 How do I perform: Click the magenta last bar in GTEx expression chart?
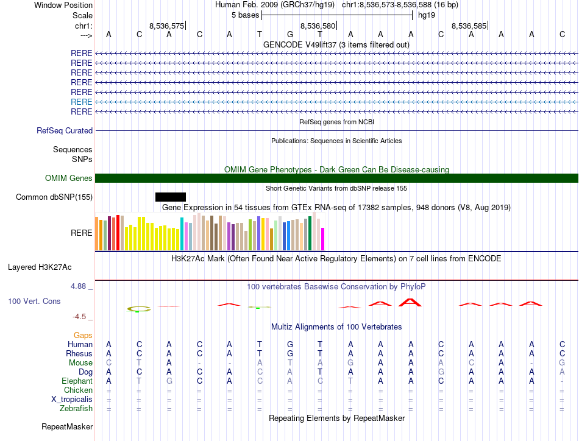pos(323,239)
